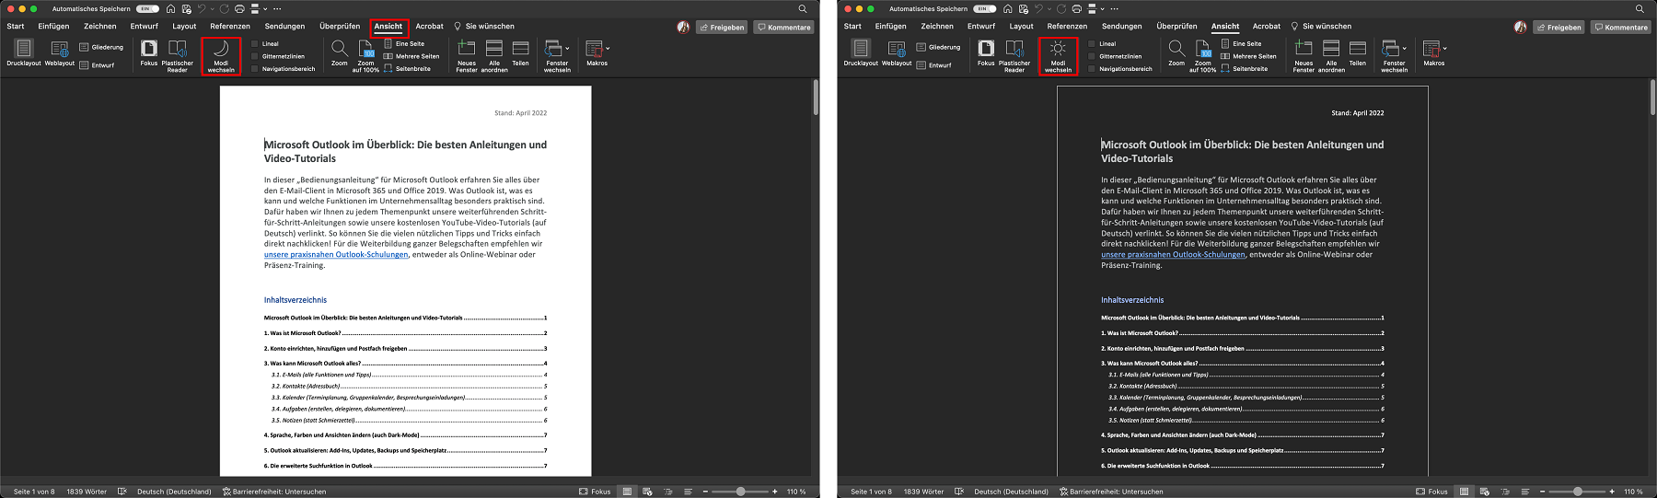Open more options ellipsis in left title bar

click(x=277, y=8)
